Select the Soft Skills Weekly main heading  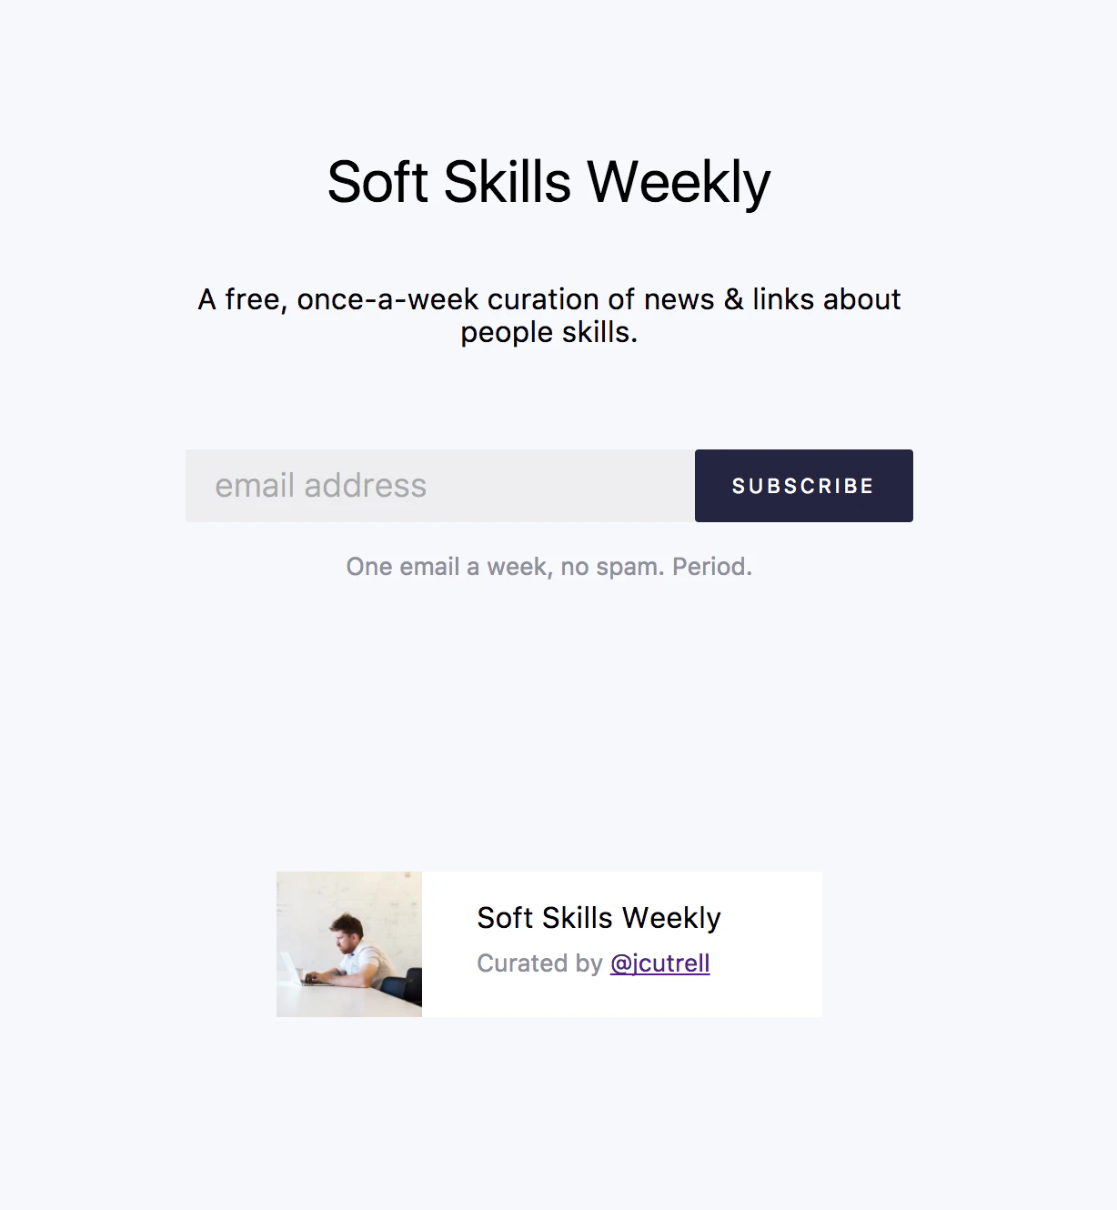pyautogui.click(x=548, y=181)
